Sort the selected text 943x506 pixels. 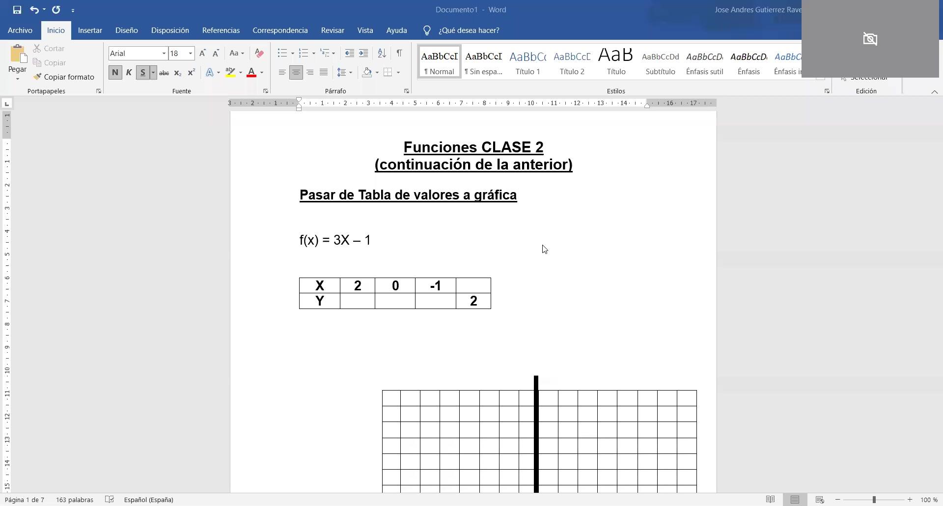382,53
